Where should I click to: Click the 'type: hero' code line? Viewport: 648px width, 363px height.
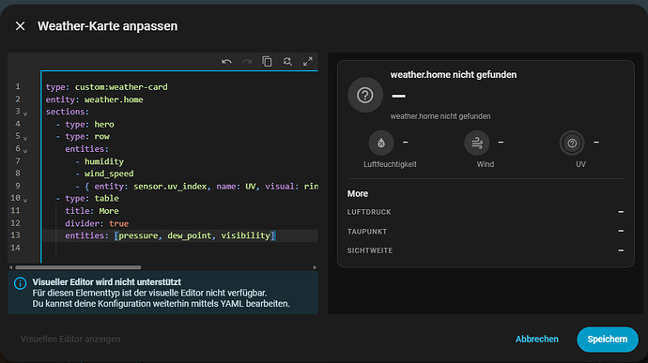[x=85, y=125]
